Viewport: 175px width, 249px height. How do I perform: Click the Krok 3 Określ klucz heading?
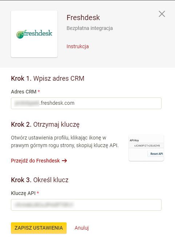(x=40, y=180)
